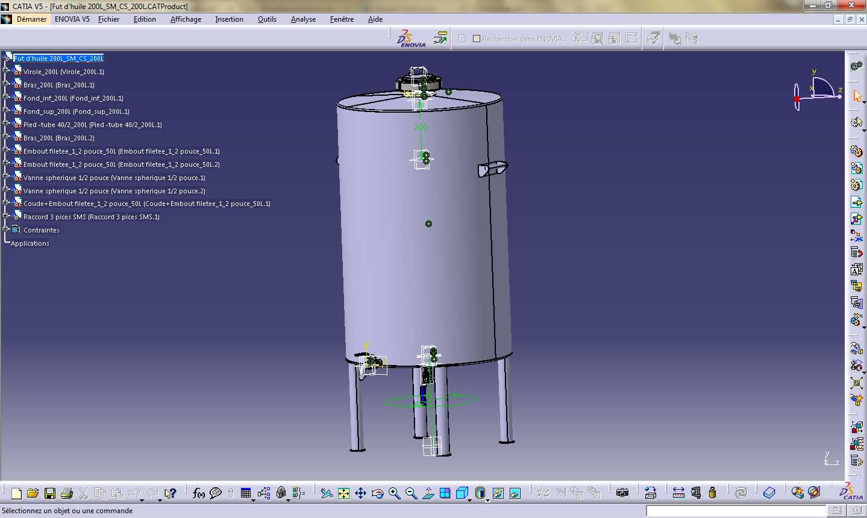
Task: Select the Applications tree entry
Action: click(x=30, y=243)
